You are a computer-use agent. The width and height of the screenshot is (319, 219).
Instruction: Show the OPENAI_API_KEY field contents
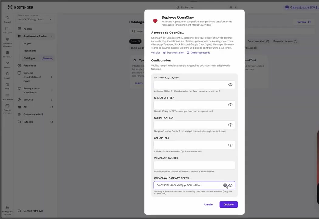230,105
